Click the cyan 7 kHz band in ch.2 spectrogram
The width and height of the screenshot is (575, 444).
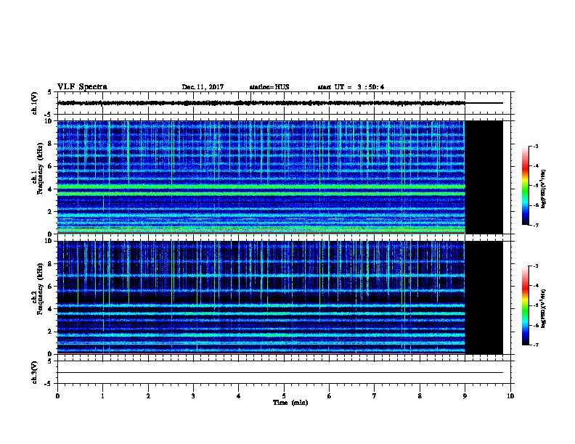click(x=261, y=275)
